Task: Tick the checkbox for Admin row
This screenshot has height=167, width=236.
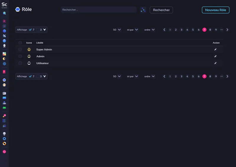Action: click(x=20, y=56)
